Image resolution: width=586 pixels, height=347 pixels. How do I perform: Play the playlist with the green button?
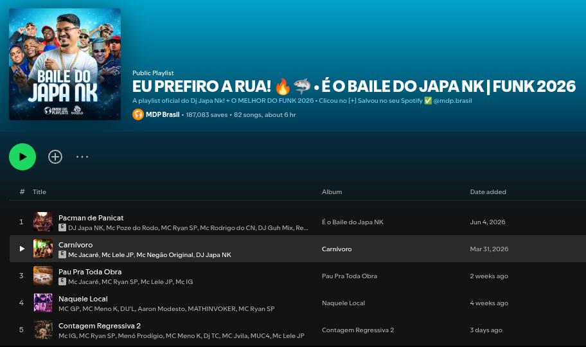coord(22,157)
